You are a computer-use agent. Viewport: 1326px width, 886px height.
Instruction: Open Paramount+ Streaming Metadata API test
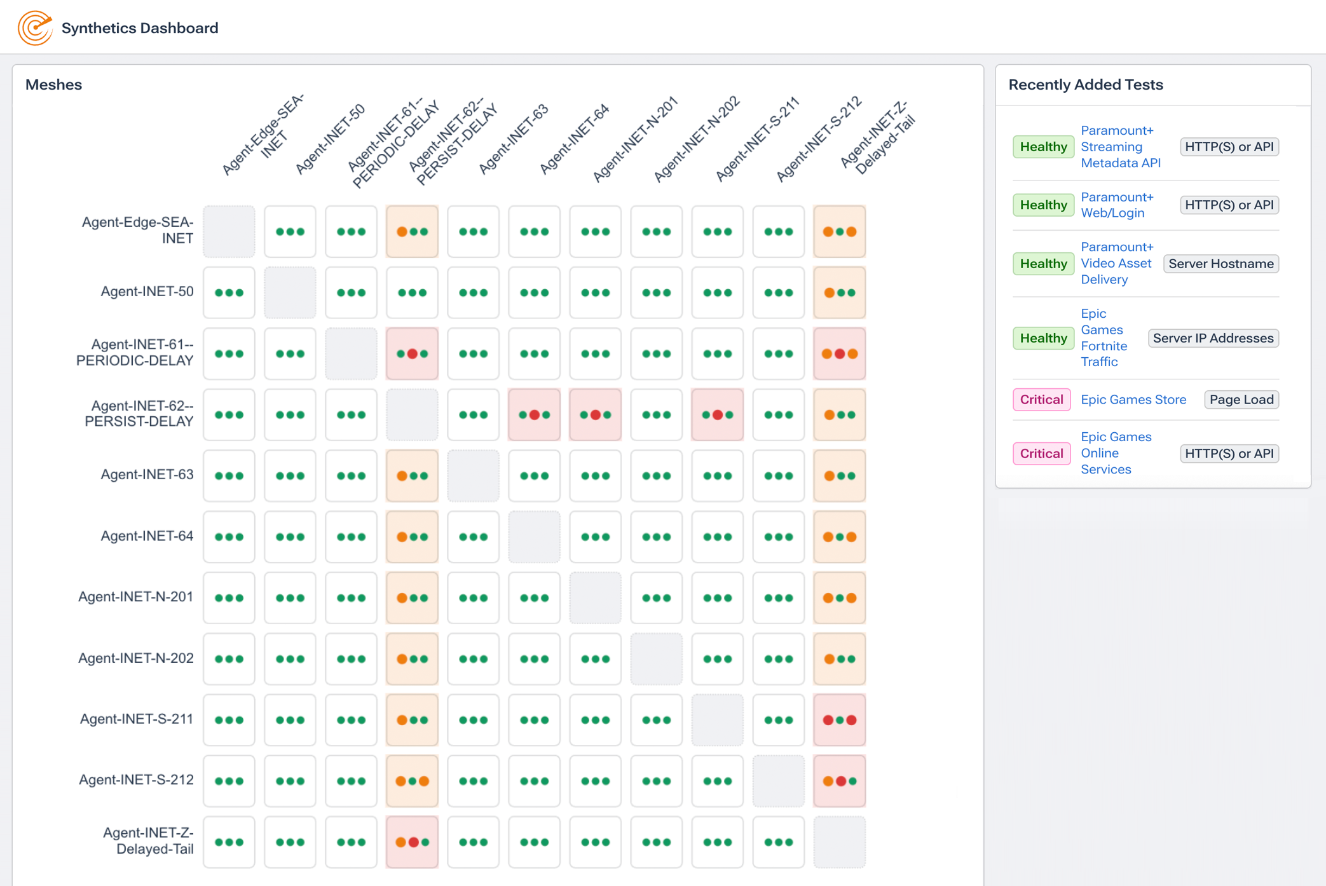pyautogui.click(x=1120, y=147)
